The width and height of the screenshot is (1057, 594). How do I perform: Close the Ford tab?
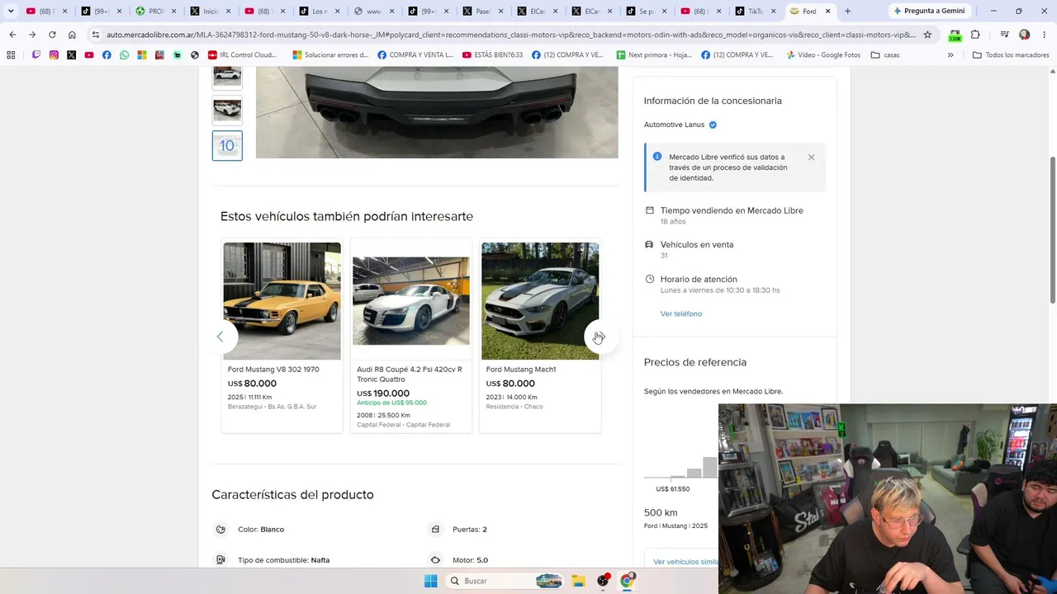pyautogui.click(x=827, y=11)
